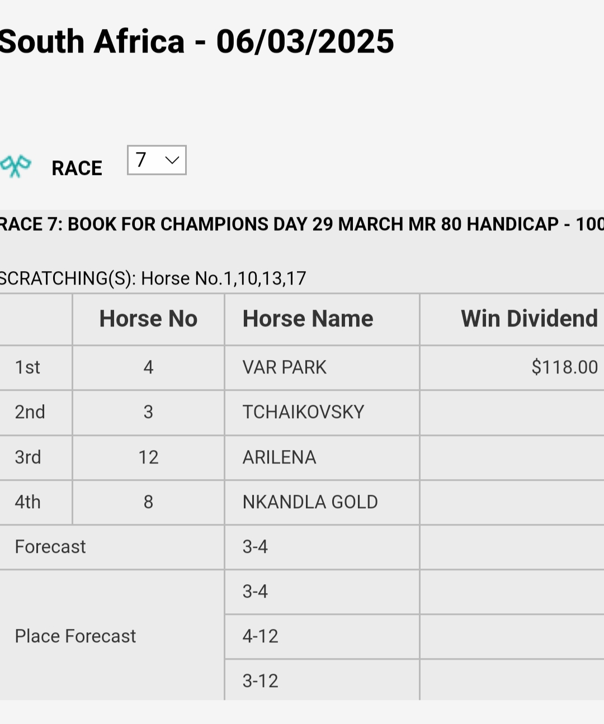Screen dimensions: 604x724
Task: Select the Race 7 handicap title bar
Action: [x=302, y=224]
